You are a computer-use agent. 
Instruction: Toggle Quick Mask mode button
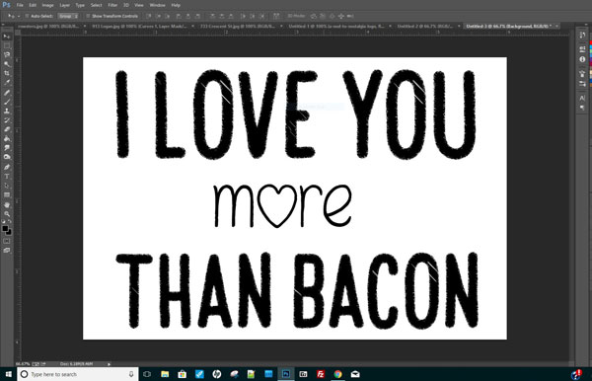(x=7, y=241)
